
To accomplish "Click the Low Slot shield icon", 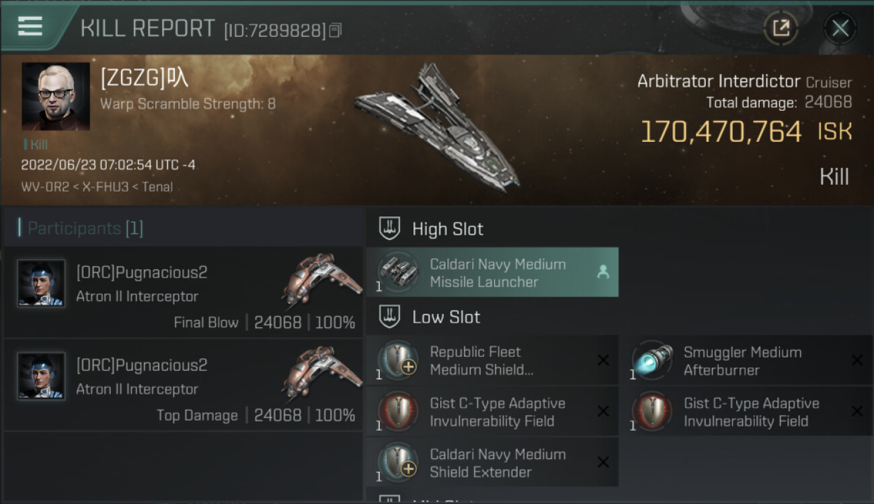I will [390, 317].
